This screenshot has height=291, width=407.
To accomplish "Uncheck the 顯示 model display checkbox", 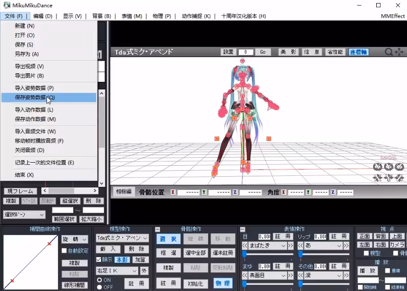I will click(98, 259).
